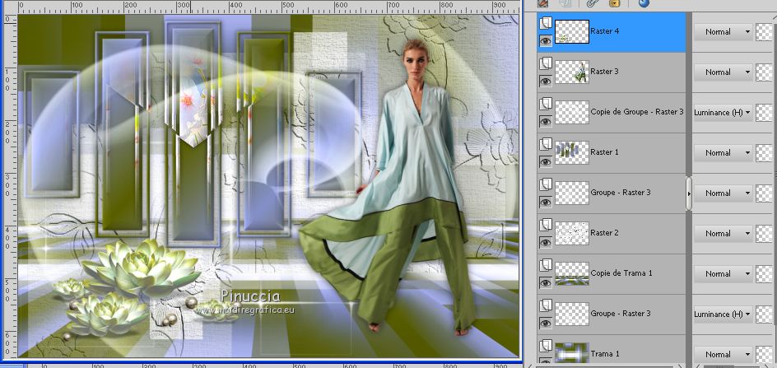
Task: Select the 'Raster 1' layer name
Action: 604,152
